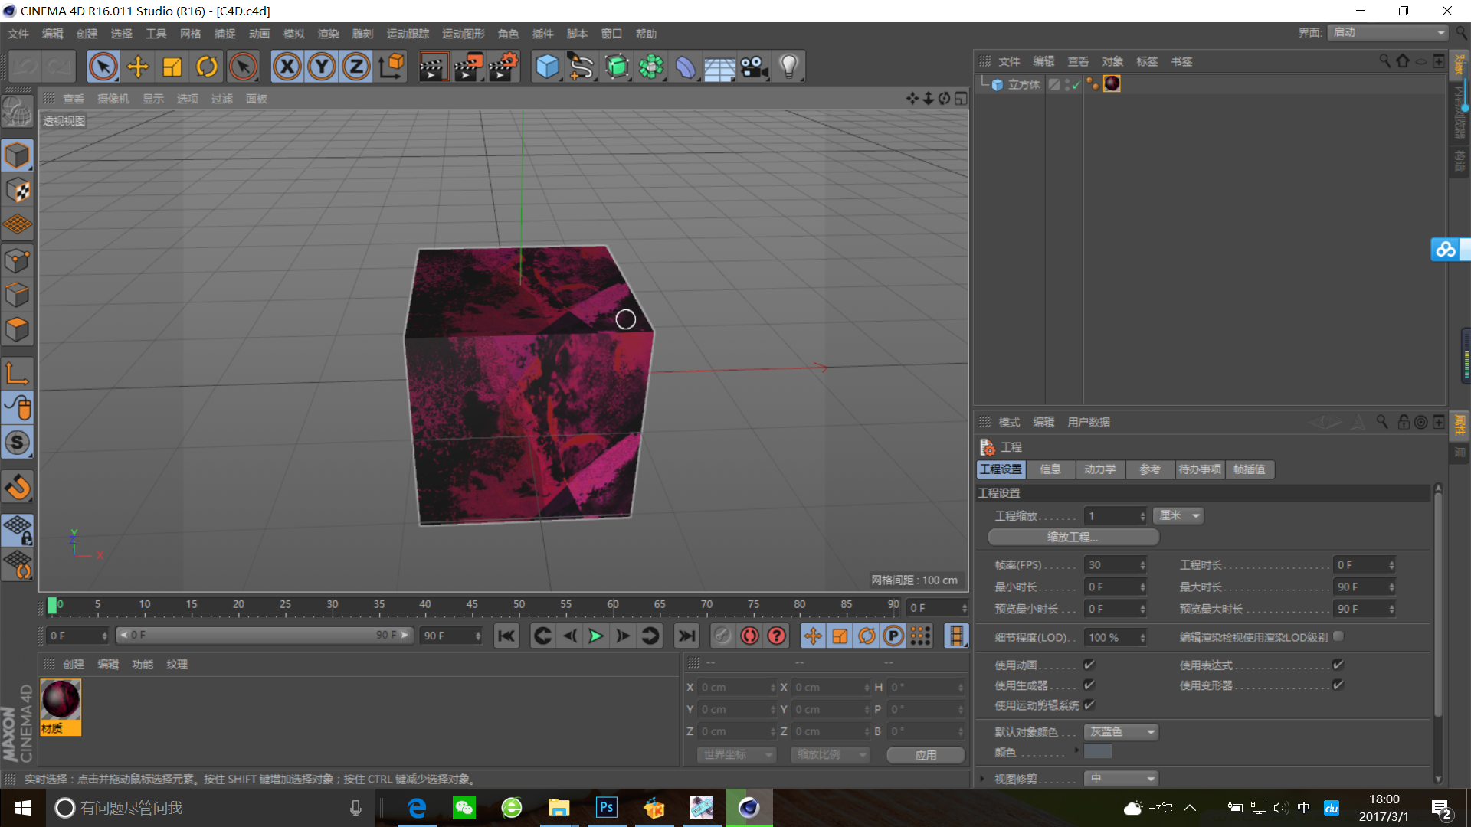Go to the end of animation
Viewport: 1471px width, 827px height.
686,636
